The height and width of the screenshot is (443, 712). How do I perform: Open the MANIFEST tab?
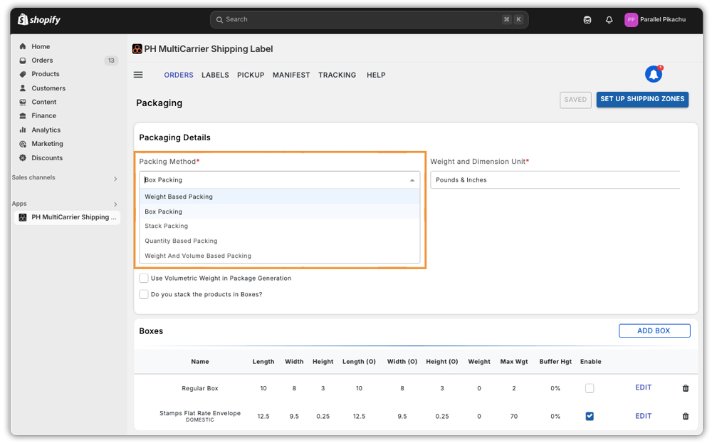pos(291,75)
